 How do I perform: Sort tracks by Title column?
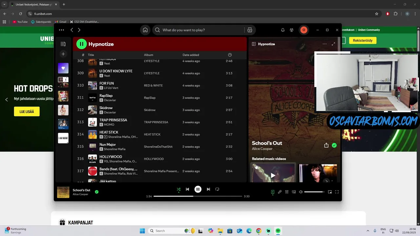point(91,55)
